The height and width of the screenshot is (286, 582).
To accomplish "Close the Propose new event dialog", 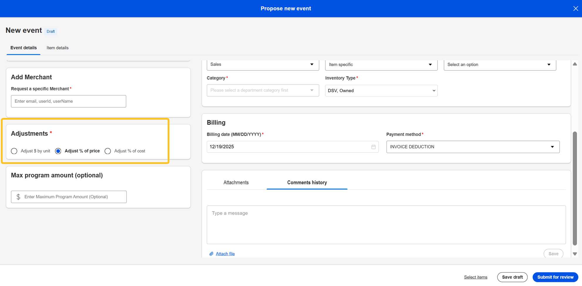I will click(x=576, y=9).
